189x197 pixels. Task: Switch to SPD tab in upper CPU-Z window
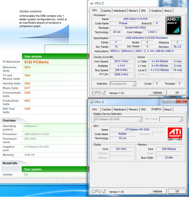(143, 11)
